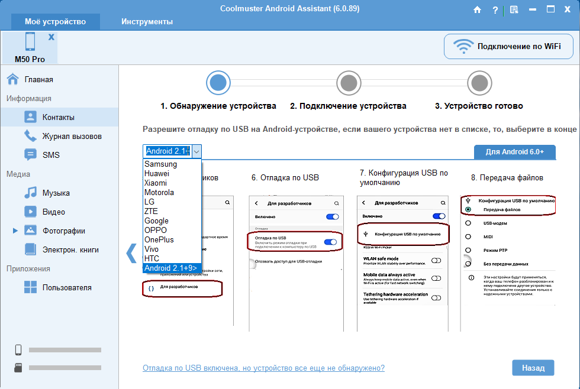Image resolution: width=580 pixels, height=389 pixels.
Task: Open the Music (Музыка) section
Action: pyautogui.click(x=56, y=193)
